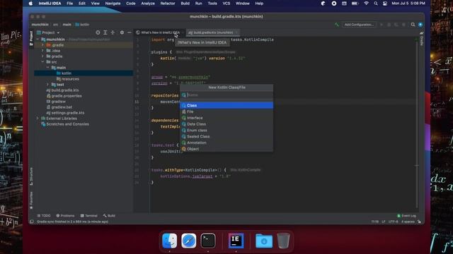453x254 pixels.
Task: Click the Wi-Fi status icon in menu bar
Action: pos(366,4)
